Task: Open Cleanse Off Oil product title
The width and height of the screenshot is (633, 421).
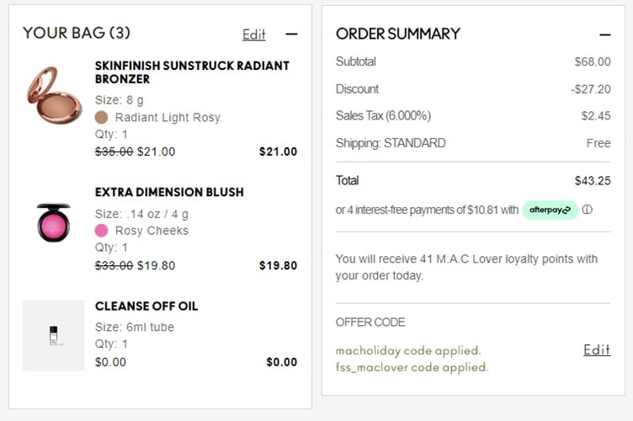Action: pos(146,306)
